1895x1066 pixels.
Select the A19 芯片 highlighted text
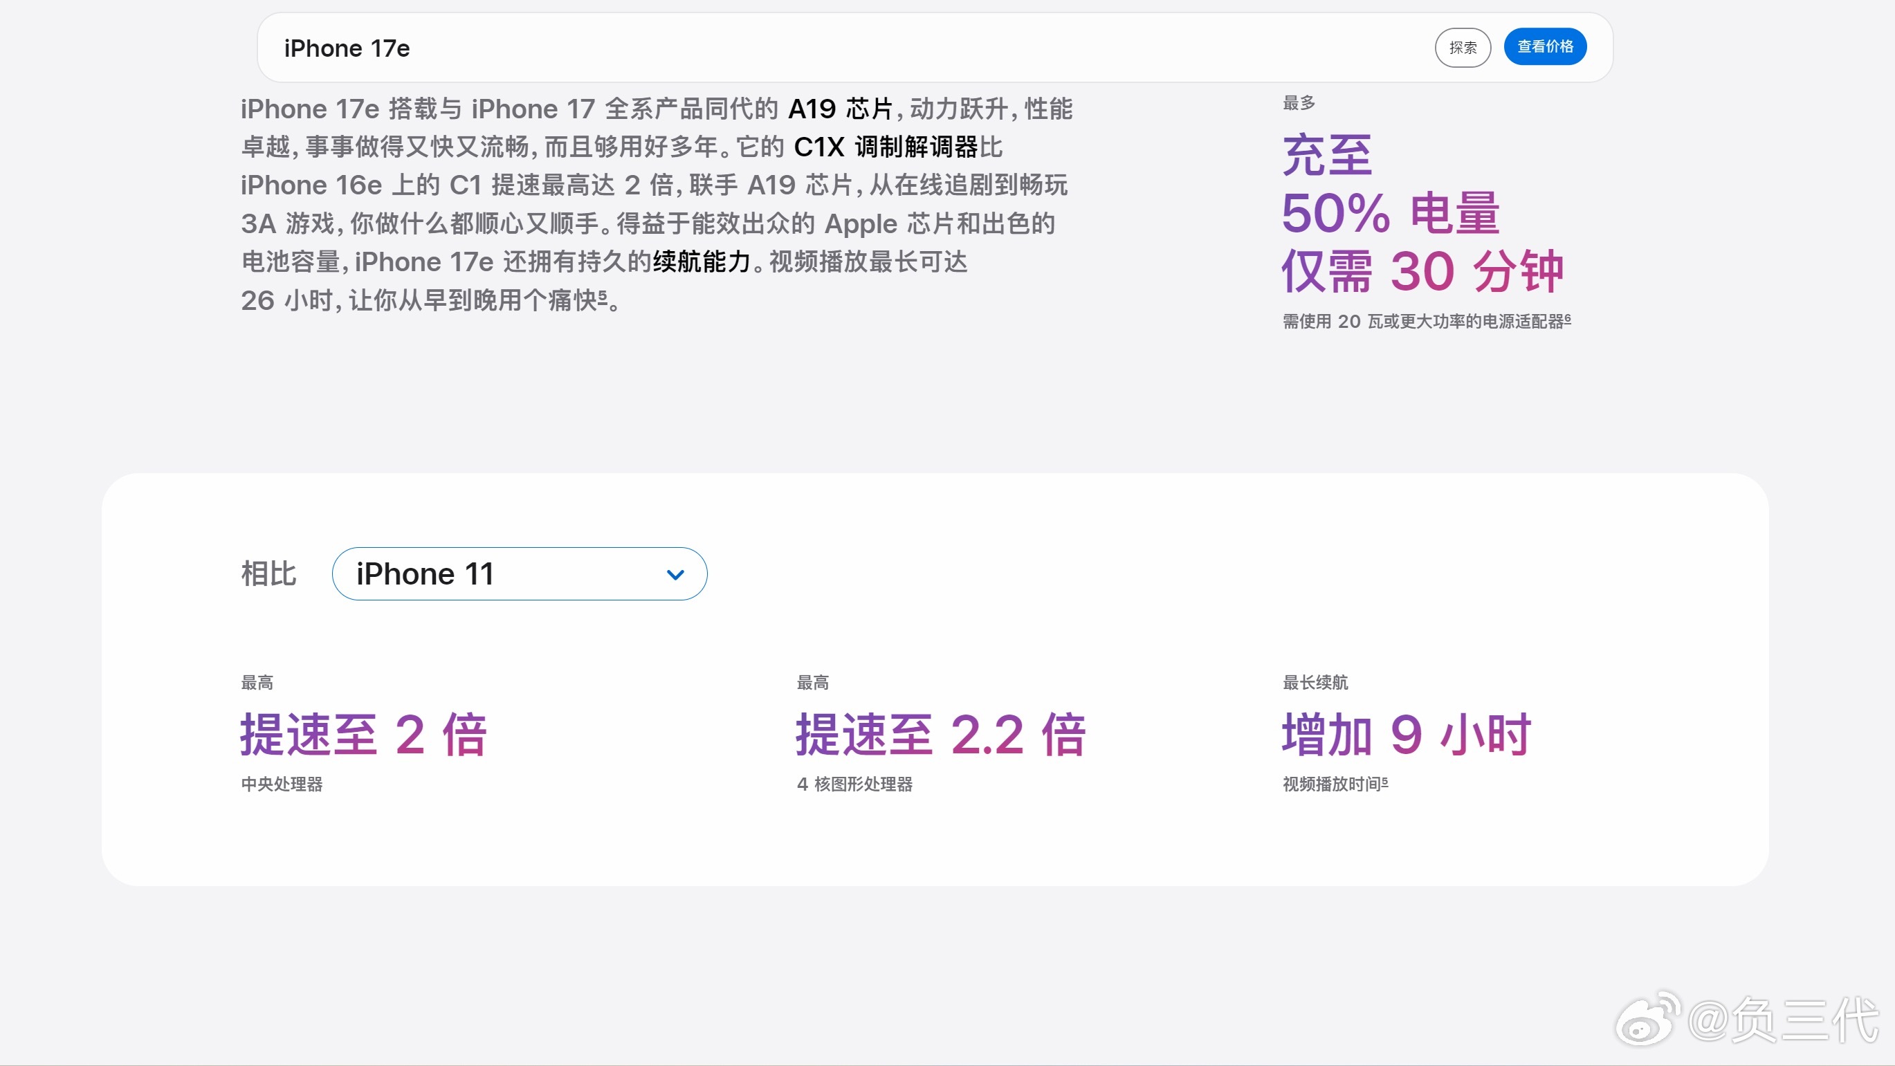pos(839,108)
